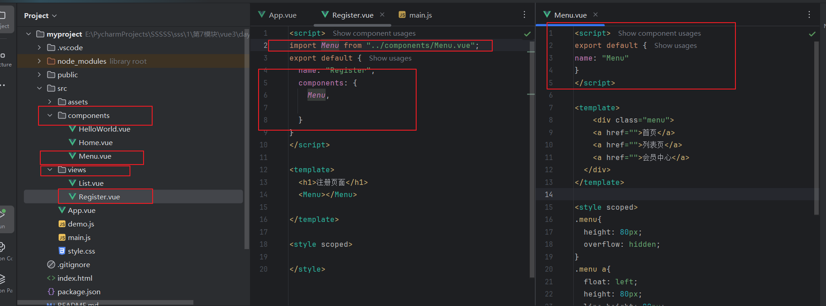Expand the node_modules folder
The height and width of the screenshot is (306, 826).
[x=39, y=61]
